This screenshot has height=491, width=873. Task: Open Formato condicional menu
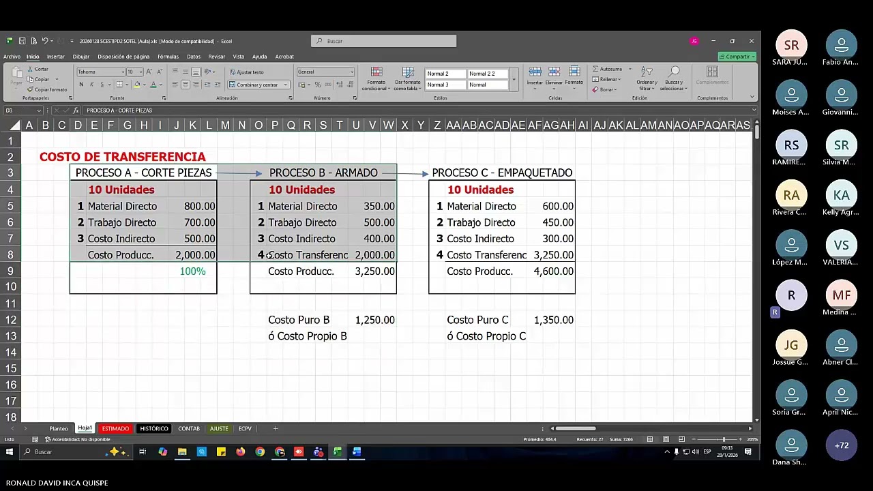coord(376,79)
